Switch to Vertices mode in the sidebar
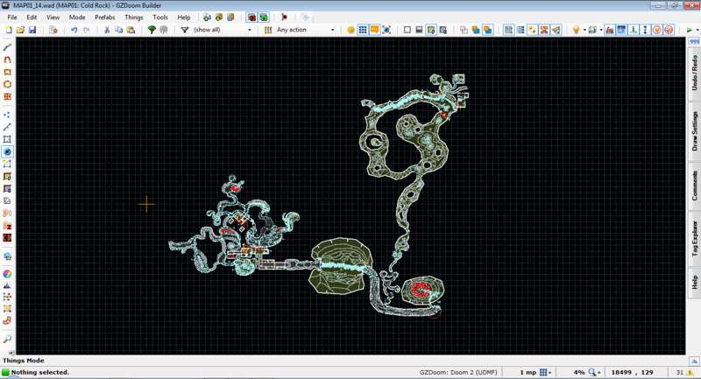Screen dimensions: 701x379 coord(7,115)
